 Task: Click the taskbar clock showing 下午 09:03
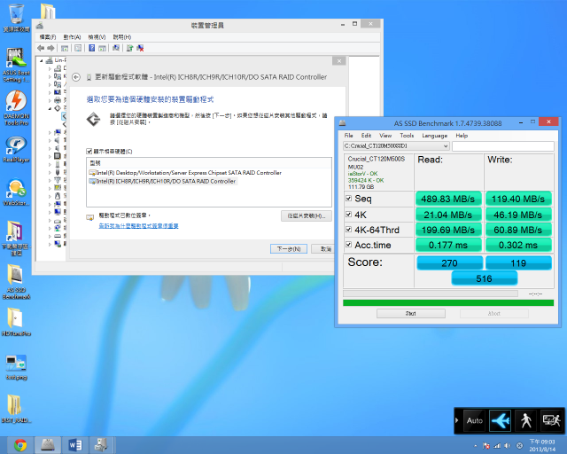click(541, 445)
